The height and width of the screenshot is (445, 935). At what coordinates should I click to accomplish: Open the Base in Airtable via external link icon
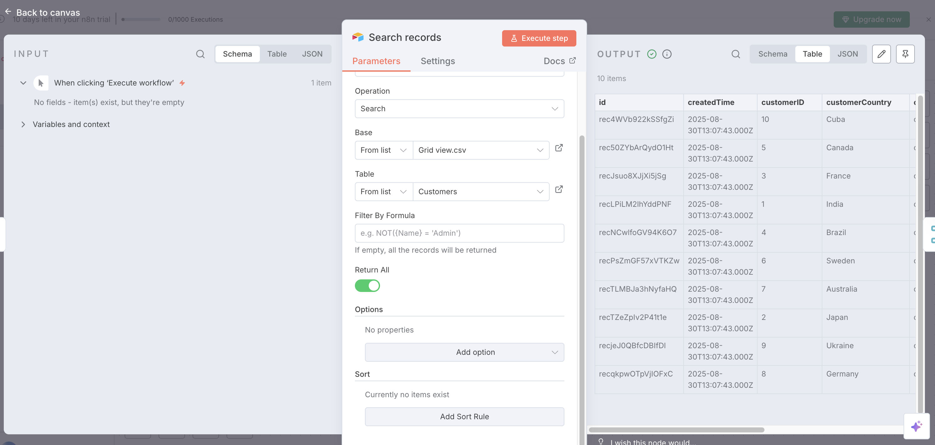[559, 148]
